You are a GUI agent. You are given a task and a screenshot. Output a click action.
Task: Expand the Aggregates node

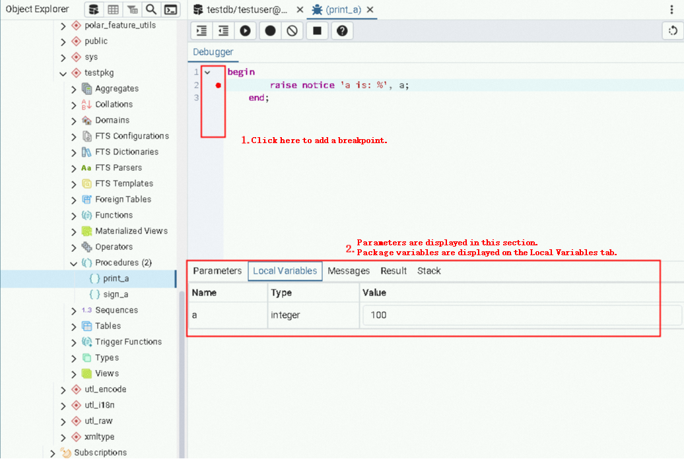pos(73,89)
